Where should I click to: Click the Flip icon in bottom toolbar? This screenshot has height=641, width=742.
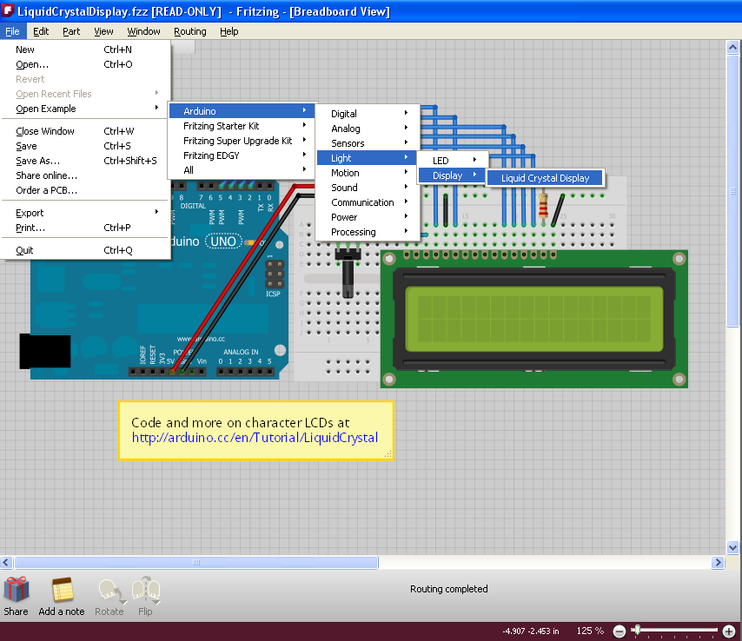(145, 591)
